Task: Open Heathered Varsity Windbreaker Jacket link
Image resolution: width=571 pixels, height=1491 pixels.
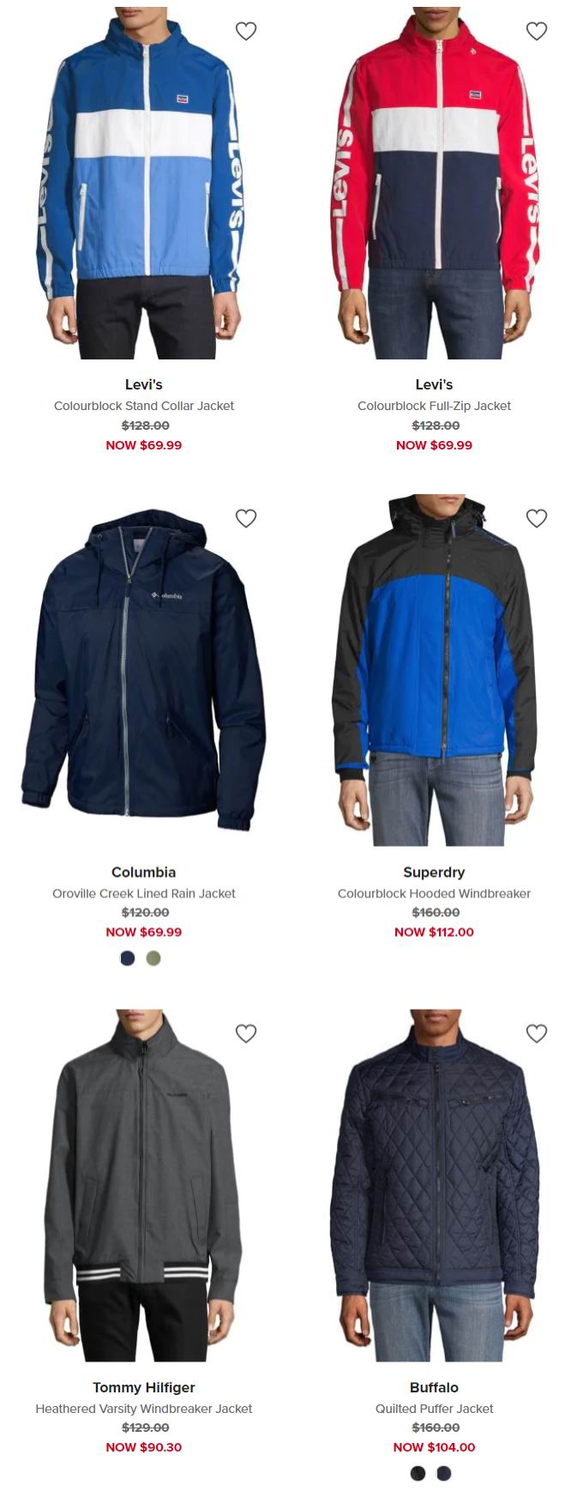Action: pos(143,1409)
